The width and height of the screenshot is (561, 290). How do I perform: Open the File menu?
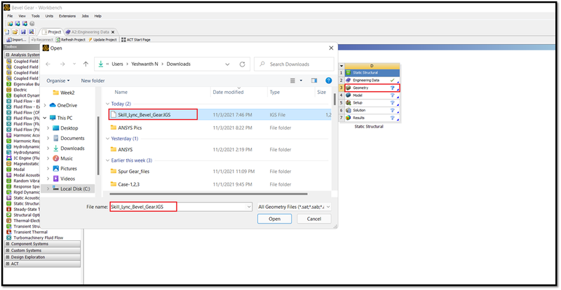pos(10,16)
